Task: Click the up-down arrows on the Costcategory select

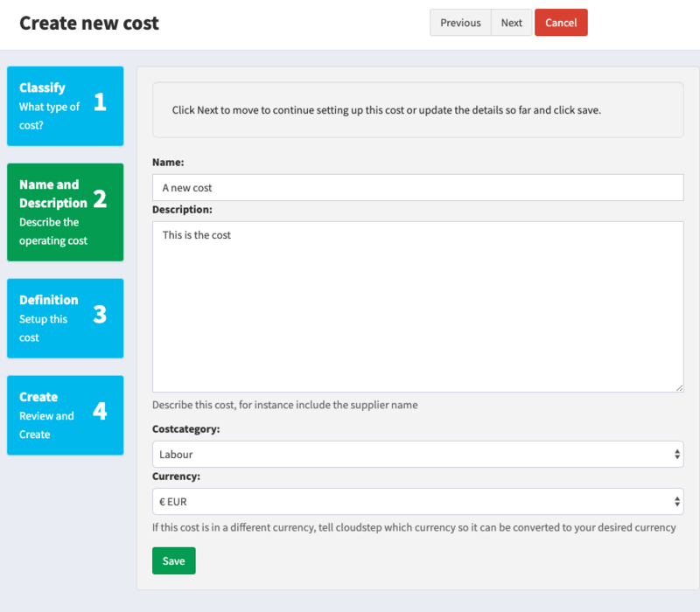Action: (676, 454)
